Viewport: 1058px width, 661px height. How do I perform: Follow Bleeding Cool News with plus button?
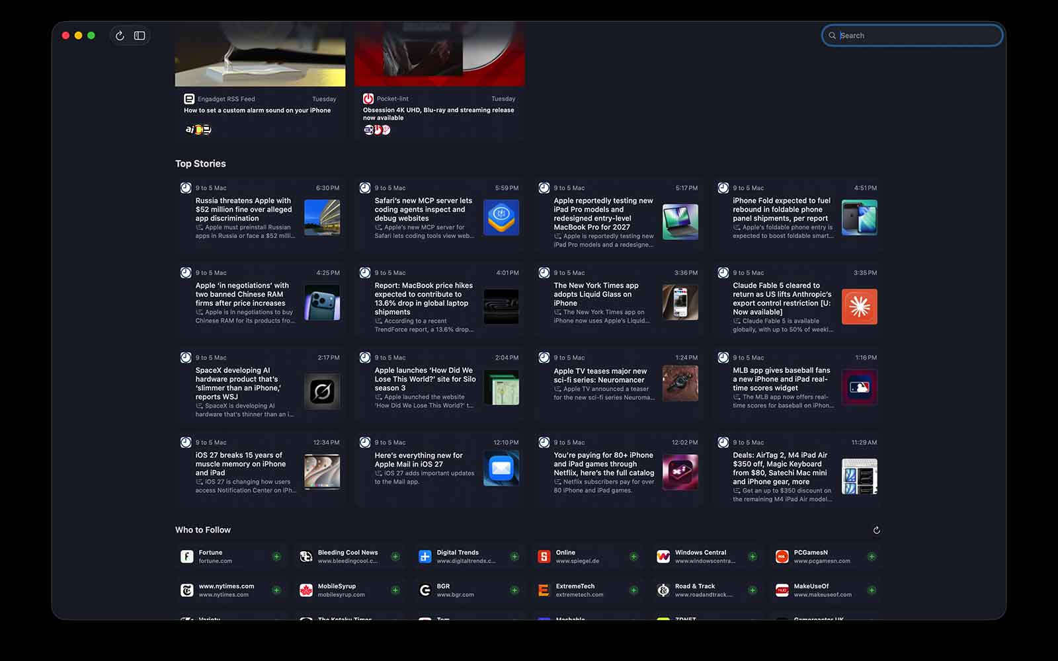tap(395, 557)
